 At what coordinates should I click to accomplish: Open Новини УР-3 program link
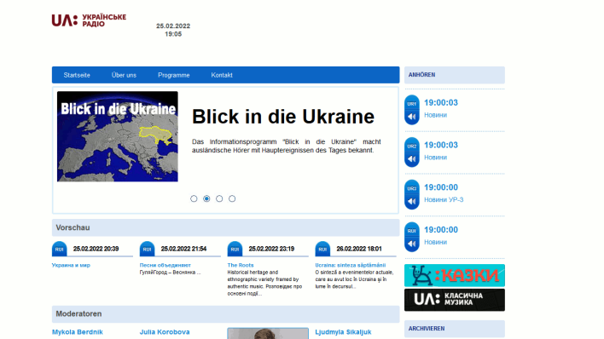tap(444, 199)
